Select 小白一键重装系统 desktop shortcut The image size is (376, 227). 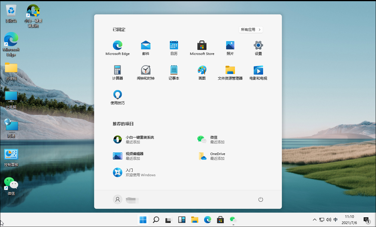[33, 16]
